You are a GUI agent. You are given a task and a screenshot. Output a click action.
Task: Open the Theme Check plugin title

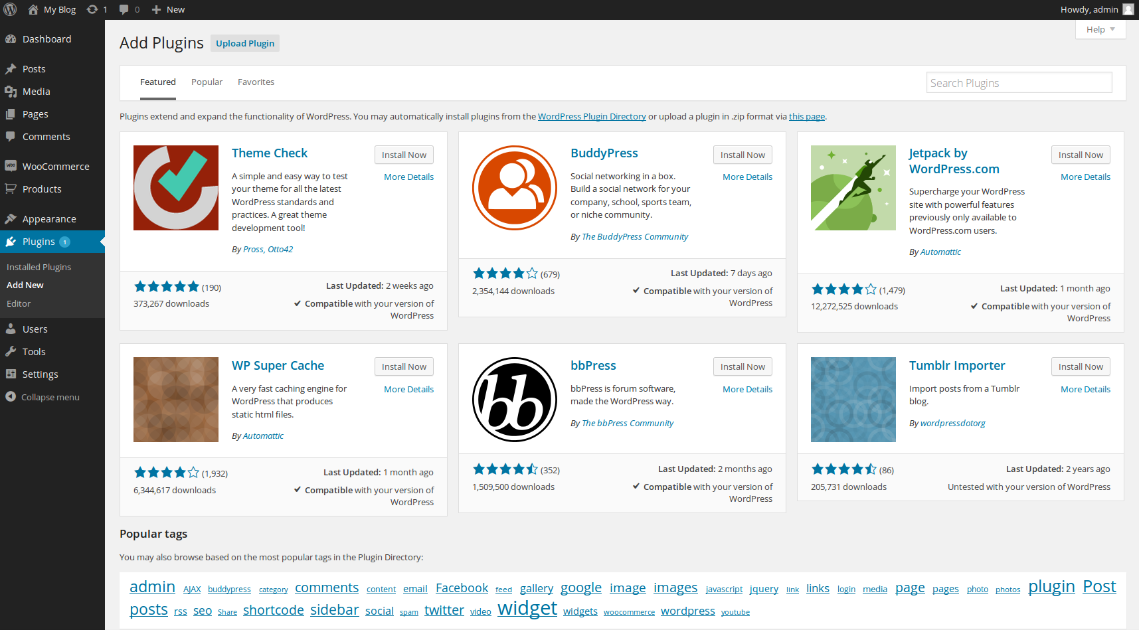tap(270, 153)
